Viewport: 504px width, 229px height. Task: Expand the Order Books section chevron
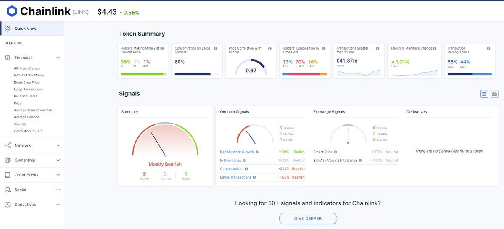[58, 175]
